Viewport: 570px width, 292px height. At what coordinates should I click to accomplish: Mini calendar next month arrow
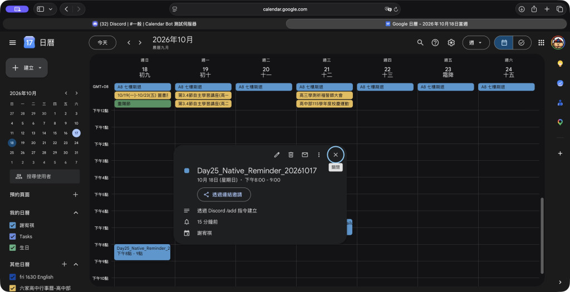click(x=76, y=93)
